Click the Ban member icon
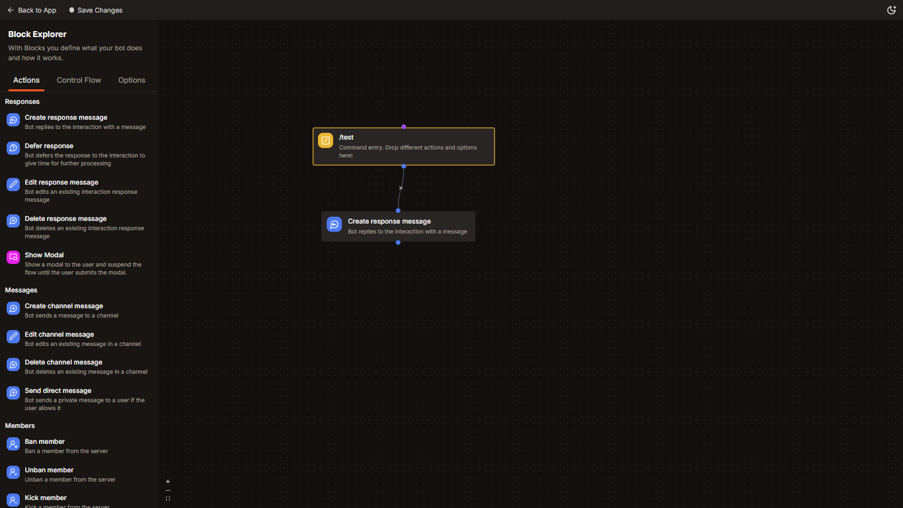 [13, 444]
